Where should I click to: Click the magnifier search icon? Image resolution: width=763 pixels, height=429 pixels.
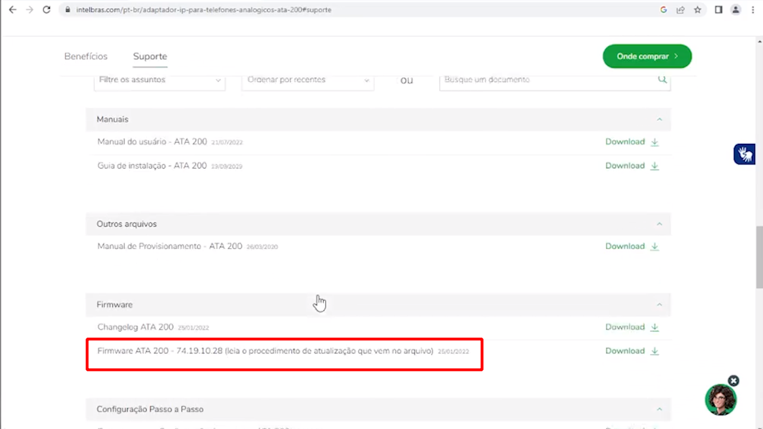662,79
